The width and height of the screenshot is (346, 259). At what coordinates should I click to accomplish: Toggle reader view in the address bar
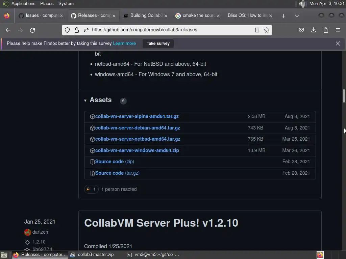click(x=257, y=30)
